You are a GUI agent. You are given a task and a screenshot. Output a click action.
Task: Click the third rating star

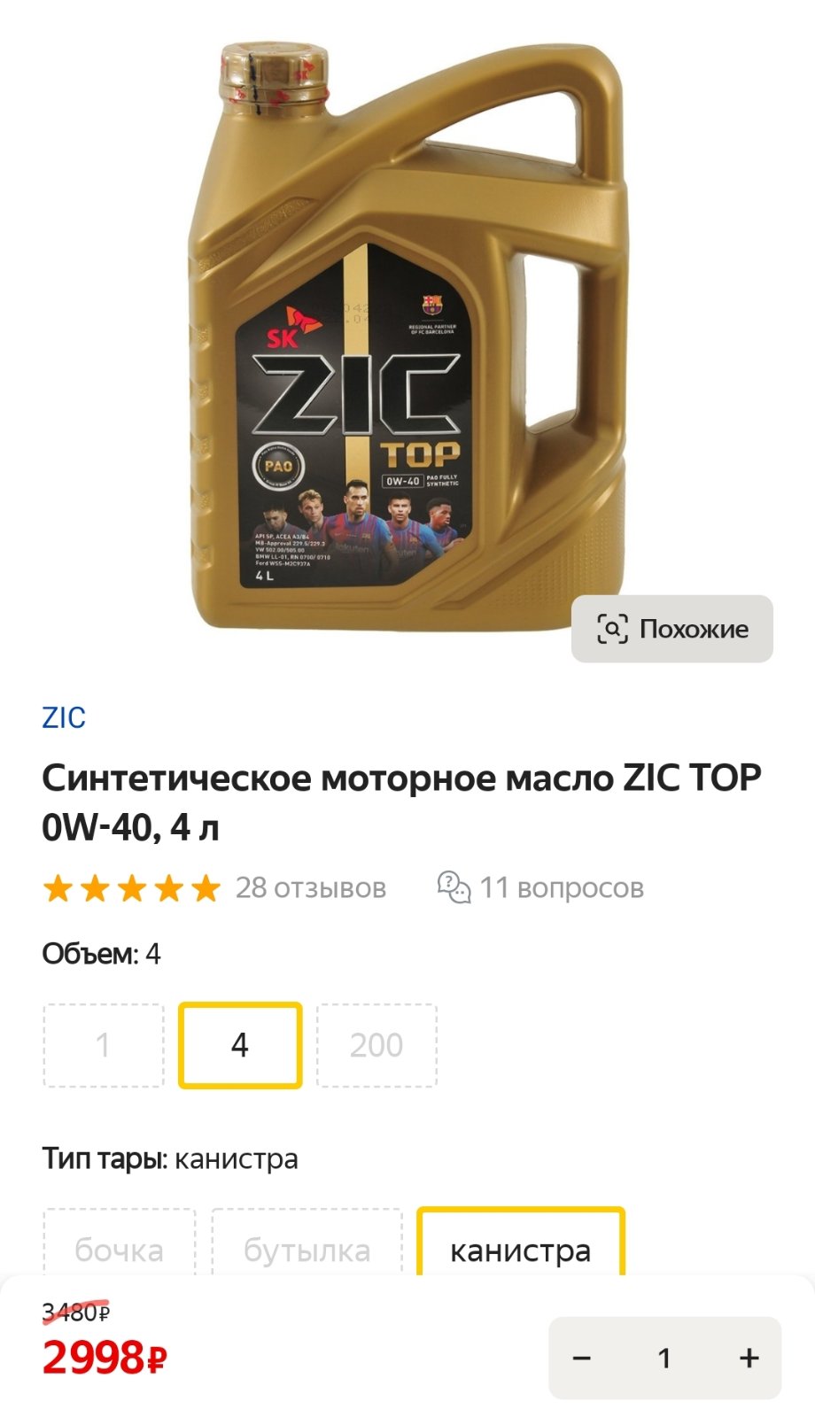(x=132, y=887)
